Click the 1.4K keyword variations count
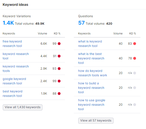This screenshot has width=146, height=129. click(x=8, y=23)
